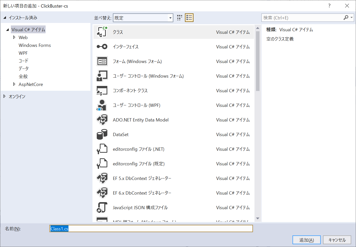Viewport: 356px width, 247px height.
Task: Open the search options dropdown arrow
Action: (x=352, y=18)
